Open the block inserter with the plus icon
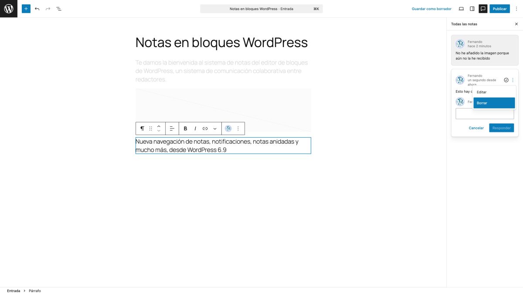 click(x=26, y=8)
